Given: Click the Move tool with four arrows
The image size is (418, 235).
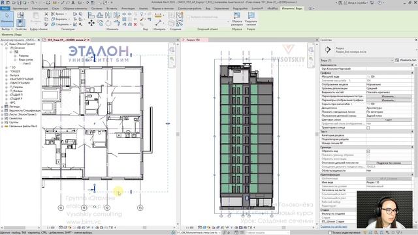Looking at the screenshot, I should click(x=91, y=23).
